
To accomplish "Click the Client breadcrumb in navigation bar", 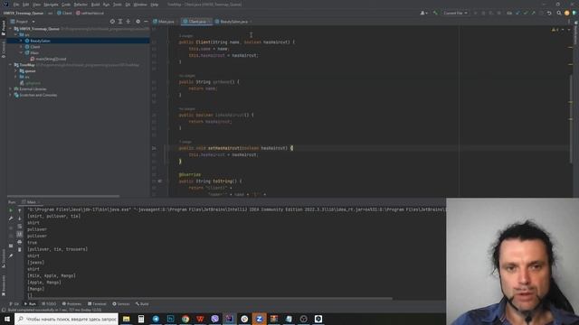I will click(64, 13).
